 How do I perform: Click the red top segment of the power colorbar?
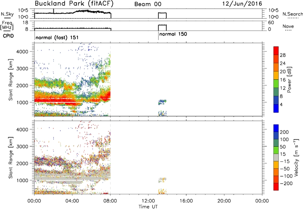coord(276,51)
